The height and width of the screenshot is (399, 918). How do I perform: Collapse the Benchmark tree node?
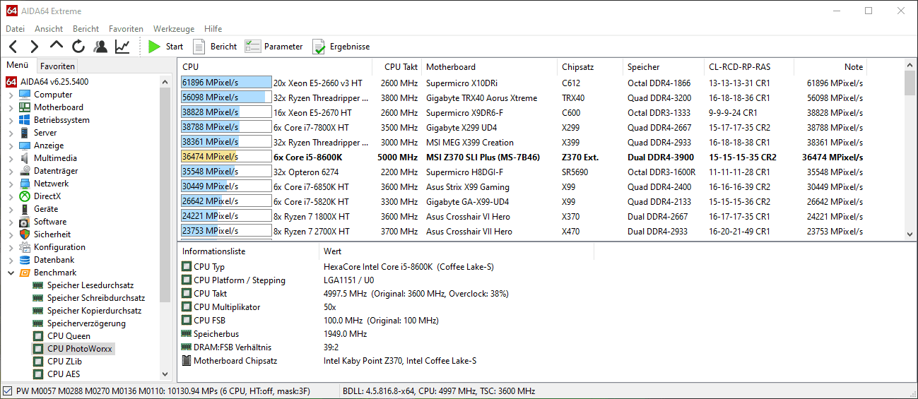pyautogui.click(x=11, y=273)
